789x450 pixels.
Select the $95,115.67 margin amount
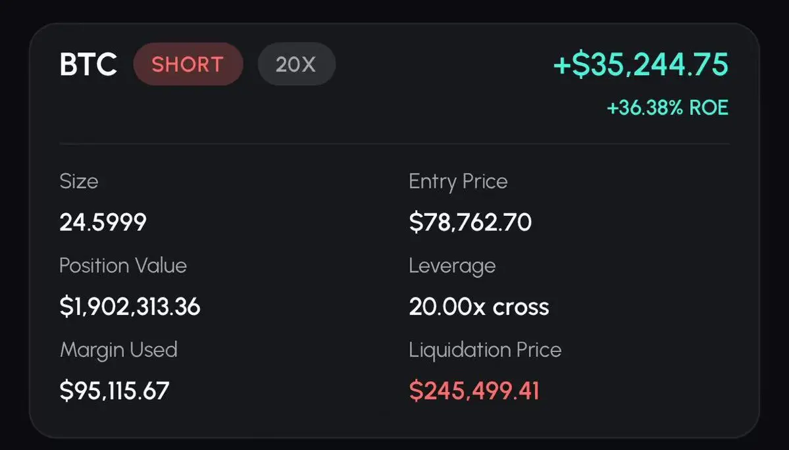point(115,391)
